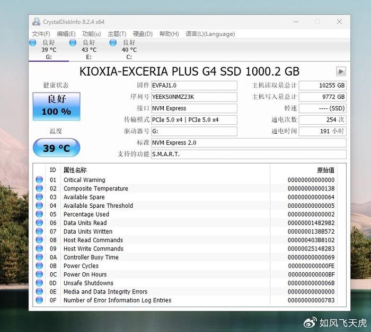The width and height of the screenshot is (371, 332).
Task: Click power on count value 254 次
Action: click(x=322, y=120)
